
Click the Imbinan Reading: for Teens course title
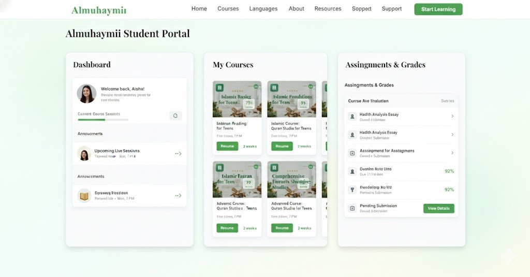232,126
